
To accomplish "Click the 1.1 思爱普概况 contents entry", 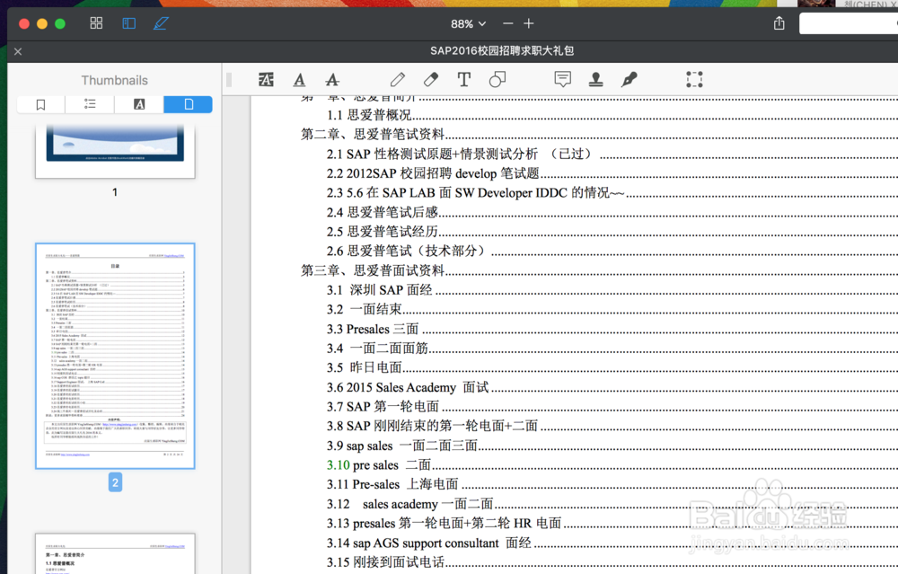I will click(369, 115).
